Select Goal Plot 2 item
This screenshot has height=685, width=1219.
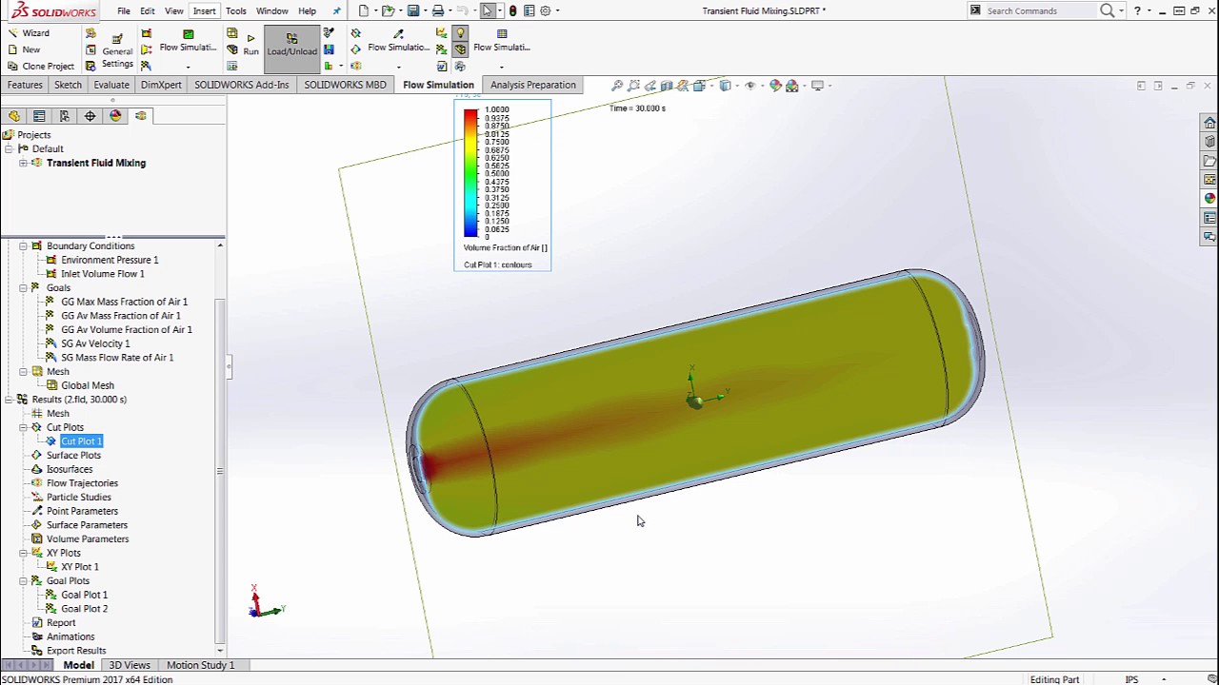pos(84,609)
